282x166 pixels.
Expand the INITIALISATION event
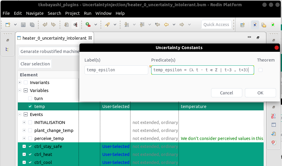pyautogui.click(x=24, y=123)
